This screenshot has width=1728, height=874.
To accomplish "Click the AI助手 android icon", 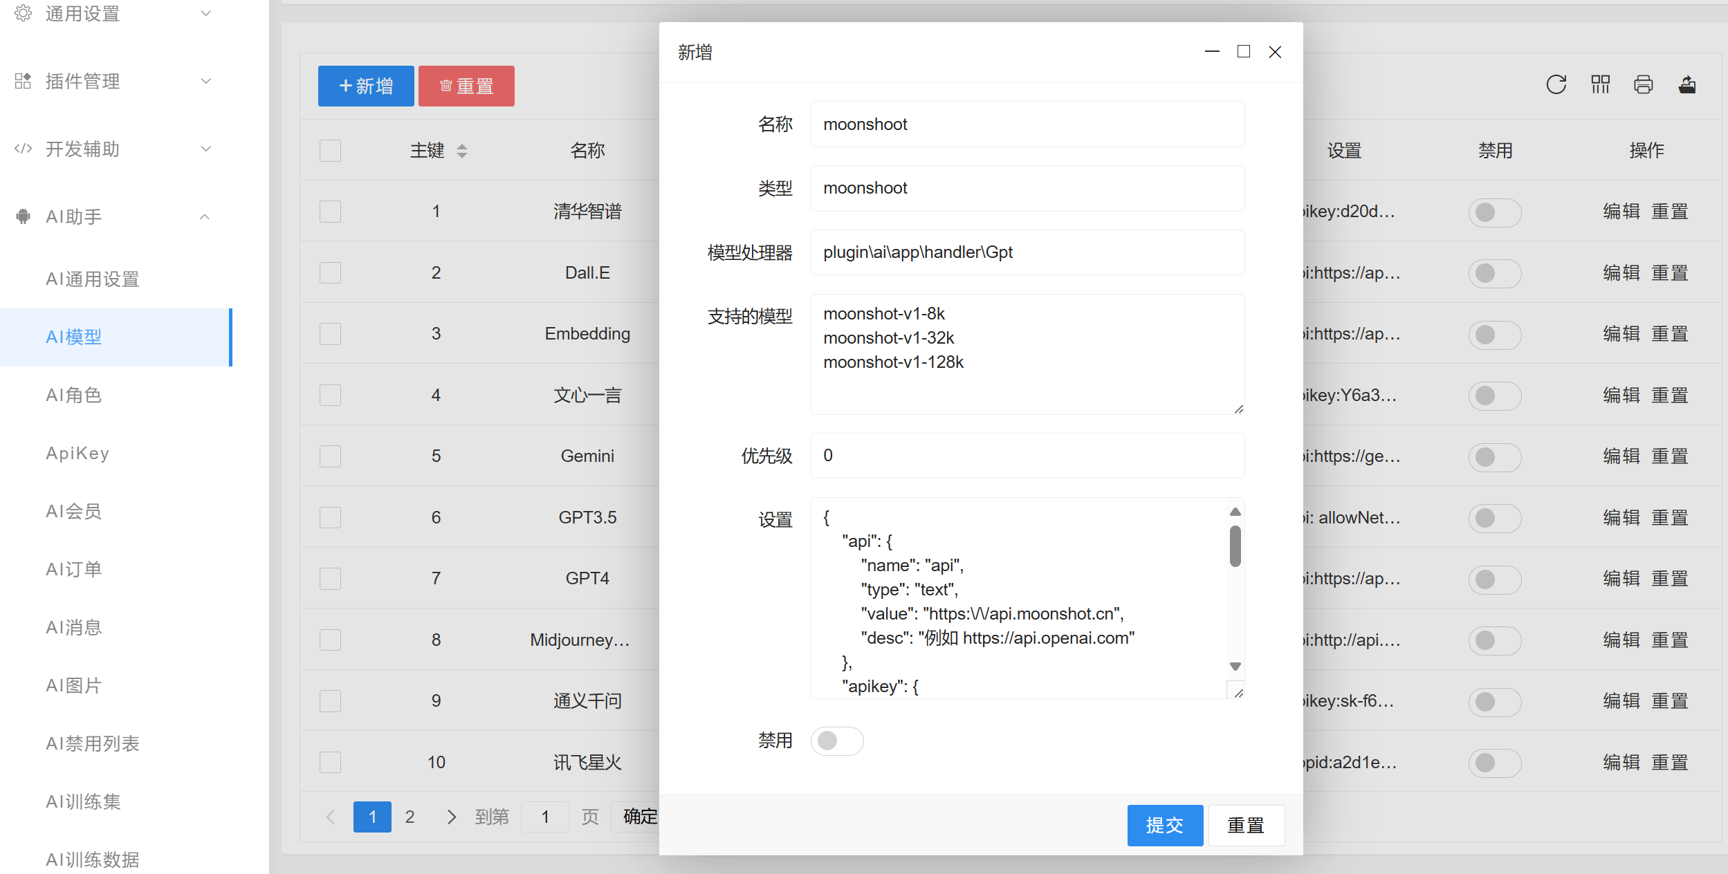I will tap(23, 216).
